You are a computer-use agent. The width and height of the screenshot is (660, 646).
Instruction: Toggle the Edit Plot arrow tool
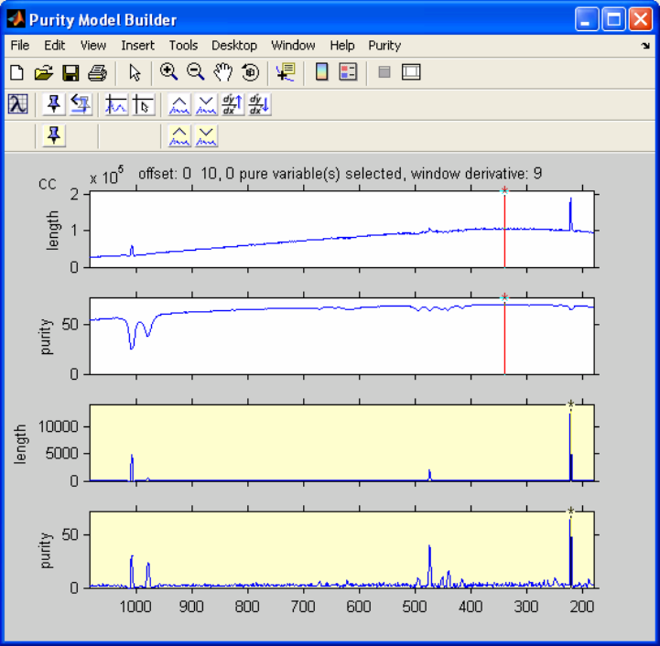tap(135, 72)
